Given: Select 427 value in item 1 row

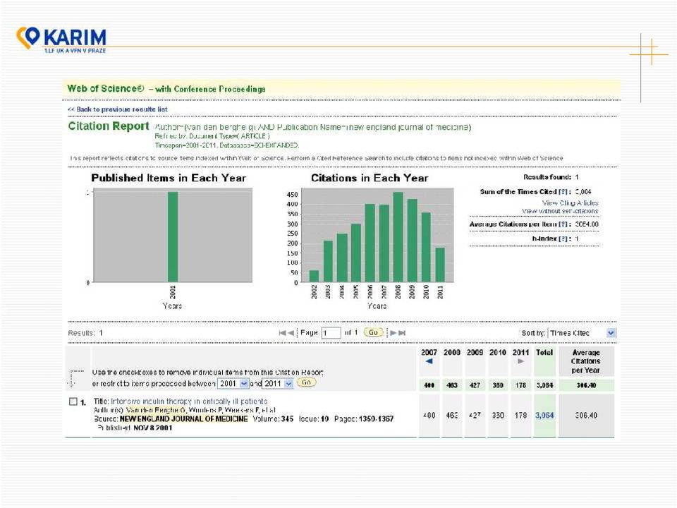Looking at the screenshot, I should pyautogui.click(x=475, y=416).
